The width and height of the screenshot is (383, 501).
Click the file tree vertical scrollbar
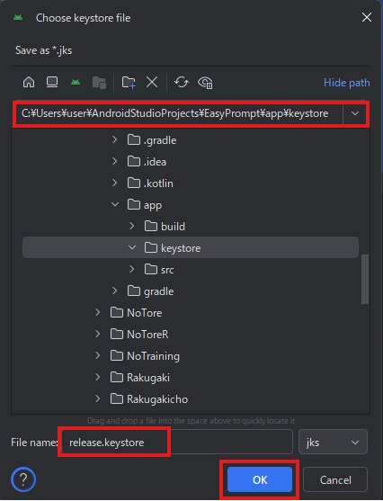[365, 279]
